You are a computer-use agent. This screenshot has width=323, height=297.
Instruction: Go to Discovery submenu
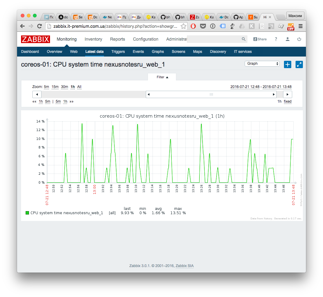point(218,52)
